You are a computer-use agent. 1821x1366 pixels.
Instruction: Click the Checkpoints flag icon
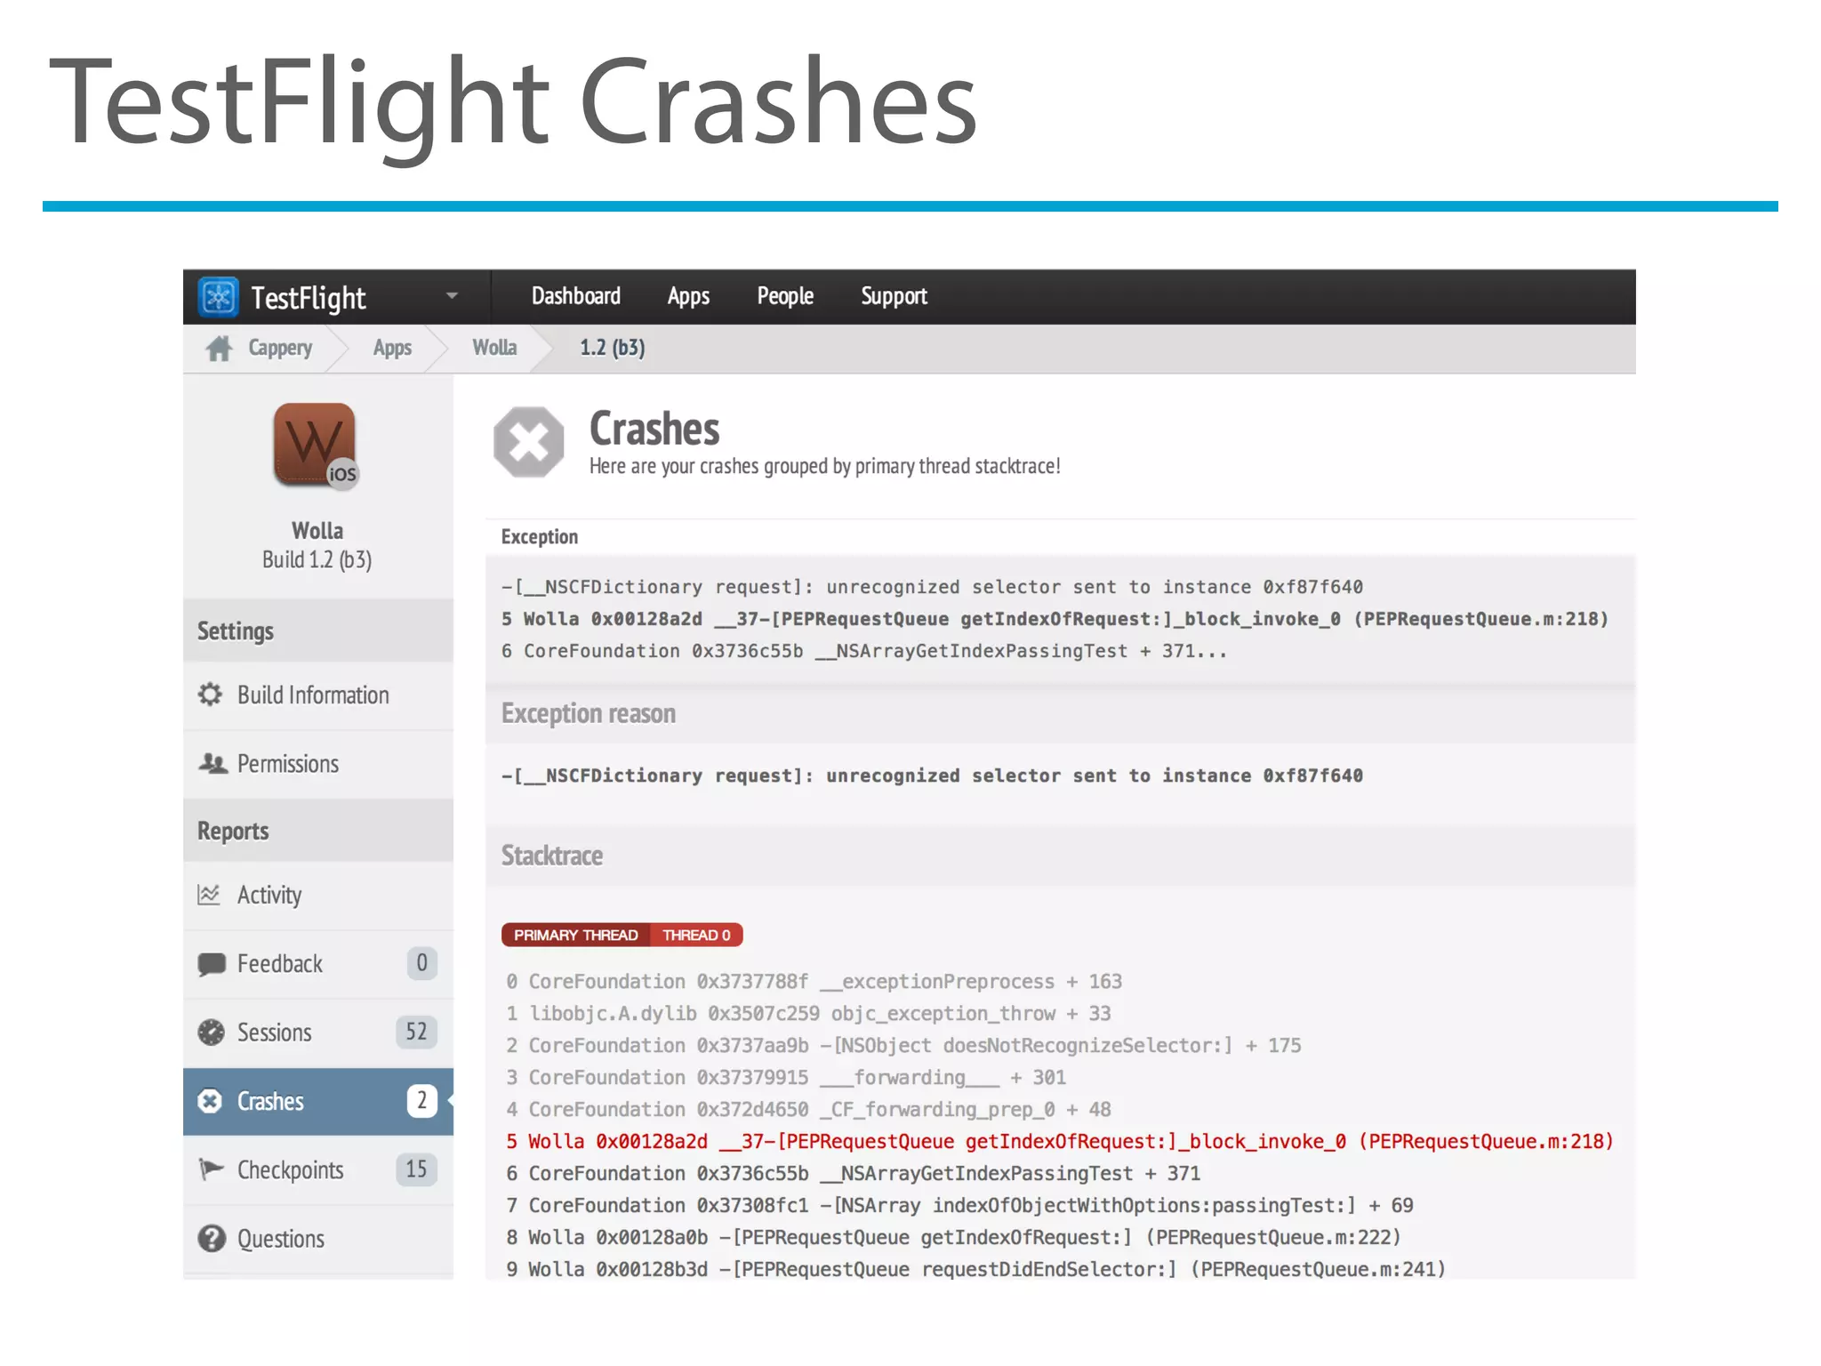tap(211, 1169)
